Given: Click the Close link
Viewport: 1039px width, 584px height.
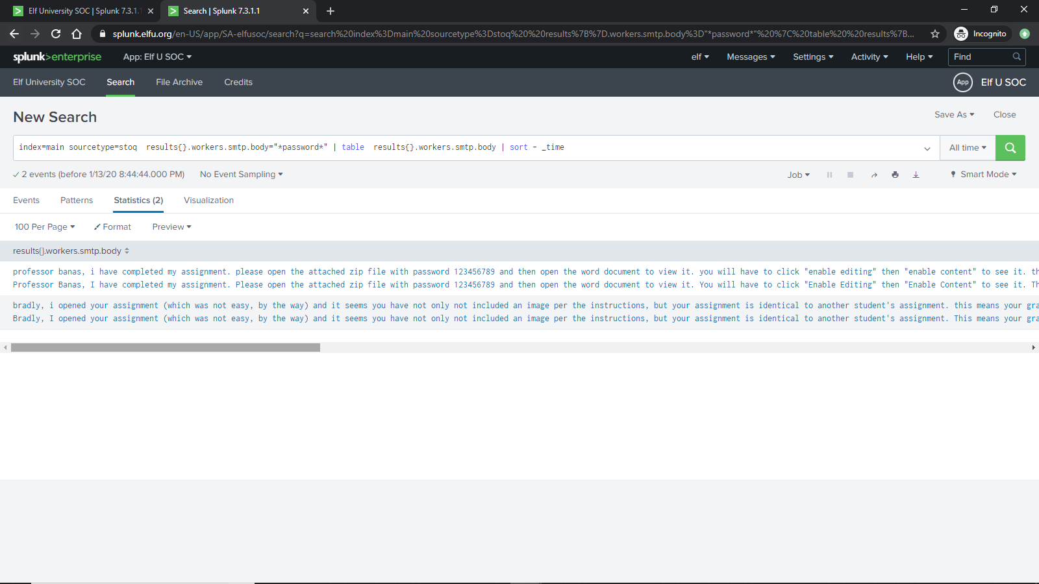Looking at the screenshot, I should point(1005,115).
